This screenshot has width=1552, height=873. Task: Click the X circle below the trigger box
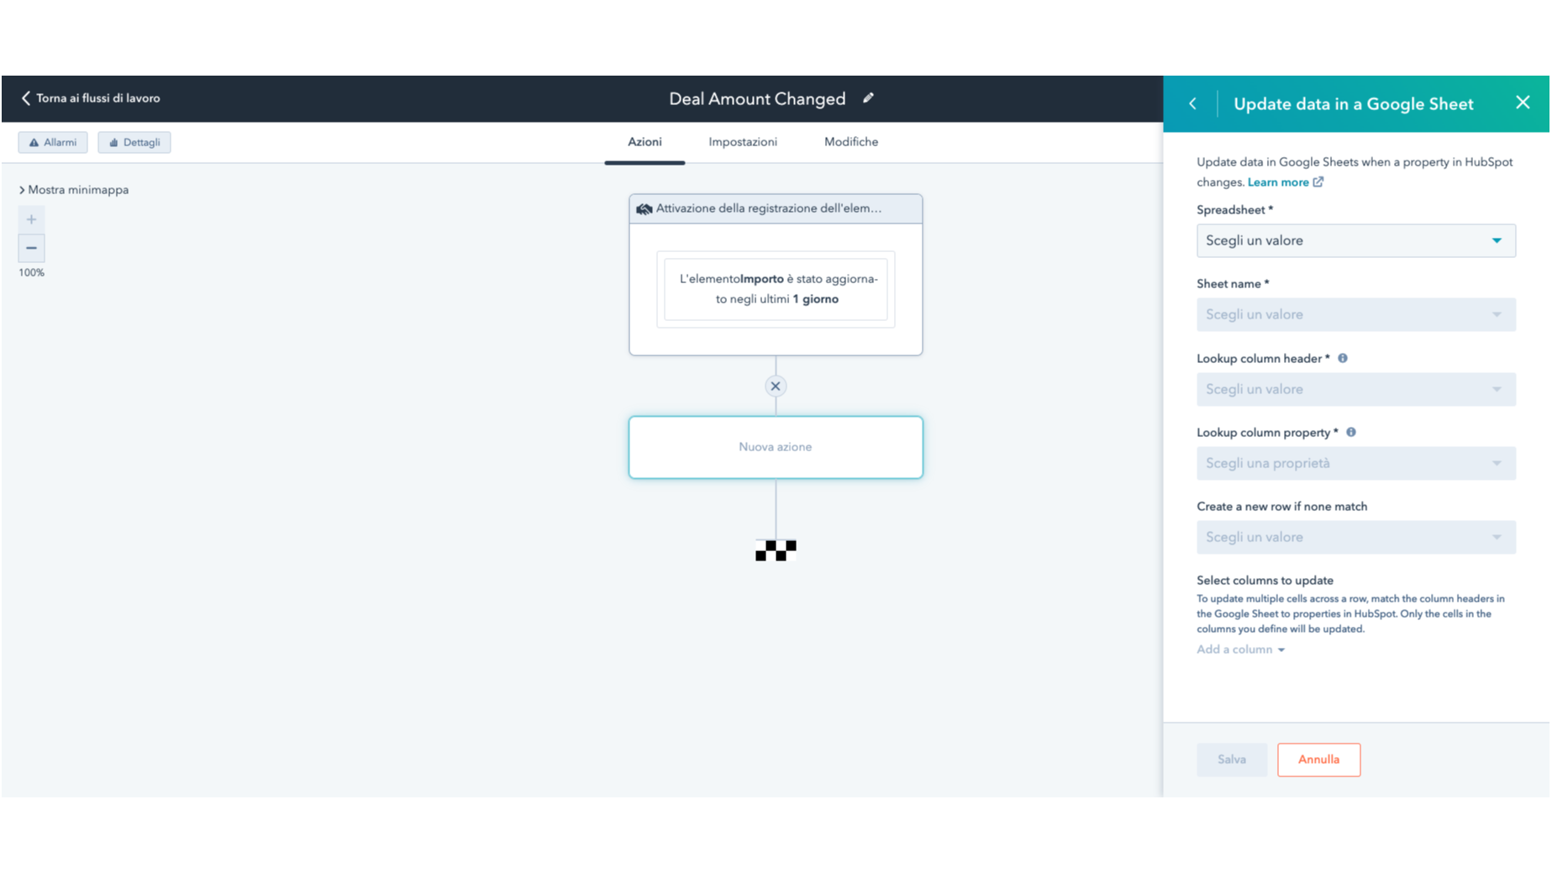[775, 387]
